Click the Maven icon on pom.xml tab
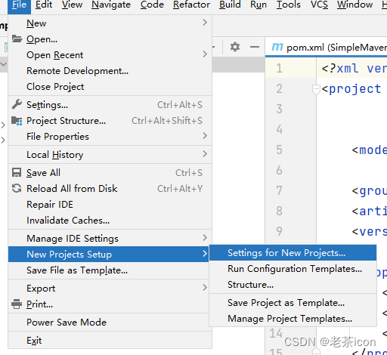387x355 pixels. point(277,47)
